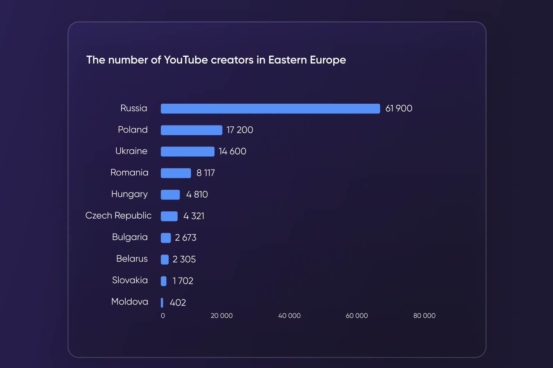Select the Russia country label

point(134,108)
